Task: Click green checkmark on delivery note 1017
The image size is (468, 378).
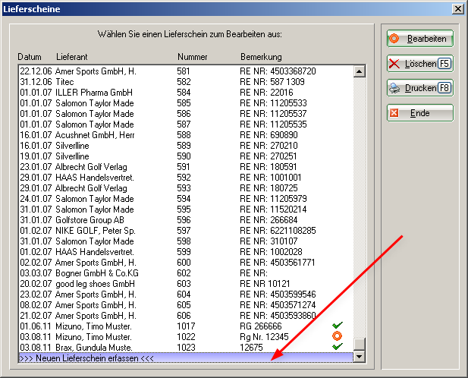Action: coord(338,325)
